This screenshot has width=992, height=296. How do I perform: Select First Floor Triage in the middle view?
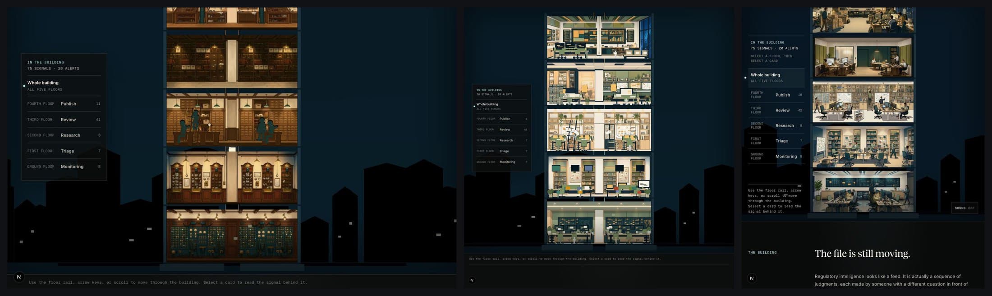pos(501,151)
